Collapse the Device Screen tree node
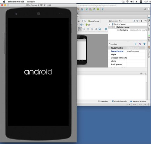The width and height of the screenshot is (151, 144). click(x=109, y=24)
